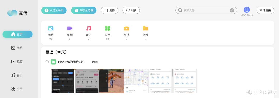This screenshot has width=279, height=98.
Task: Select the iQOO Neo9 phone icon
Action: click(x=247, y=10)
